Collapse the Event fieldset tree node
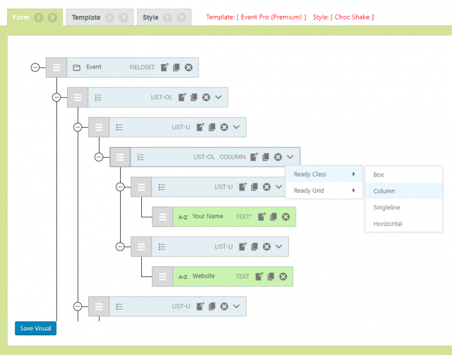Screen dimensions: 452x357 pyautogui.click(x=35, y=68)
